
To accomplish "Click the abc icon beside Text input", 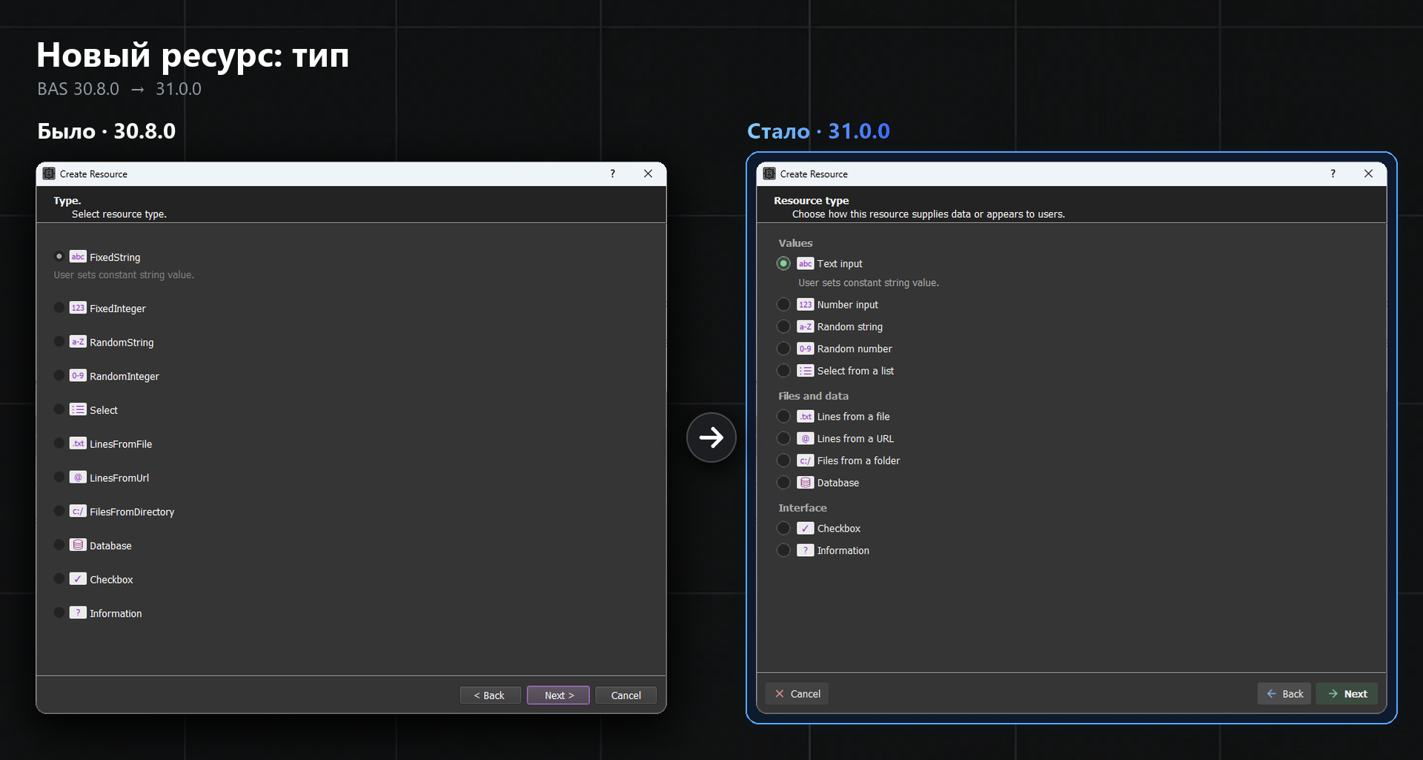I will pyautogui.click(x=806, y=263).
